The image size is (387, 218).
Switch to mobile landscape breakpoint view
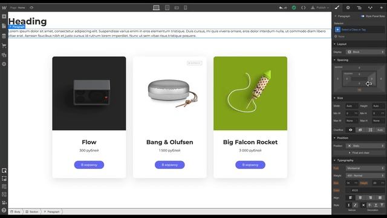point(177,8)
